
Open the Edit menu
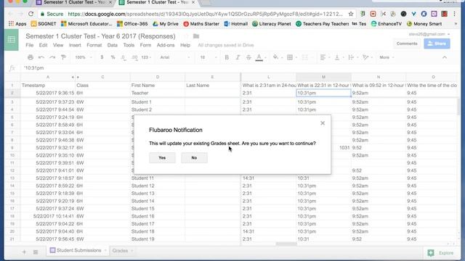coord(43,45)
